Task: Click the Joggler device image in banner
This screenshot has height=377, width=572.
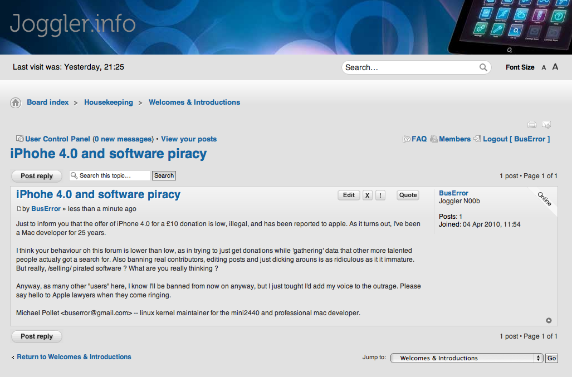Action: 510,27
